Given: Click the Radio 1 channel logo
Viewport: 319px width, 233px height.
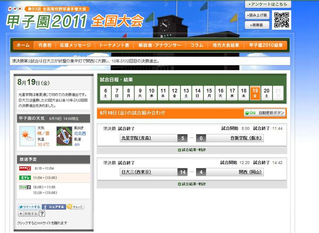Looking at the screenshot, I should point(25,187).
